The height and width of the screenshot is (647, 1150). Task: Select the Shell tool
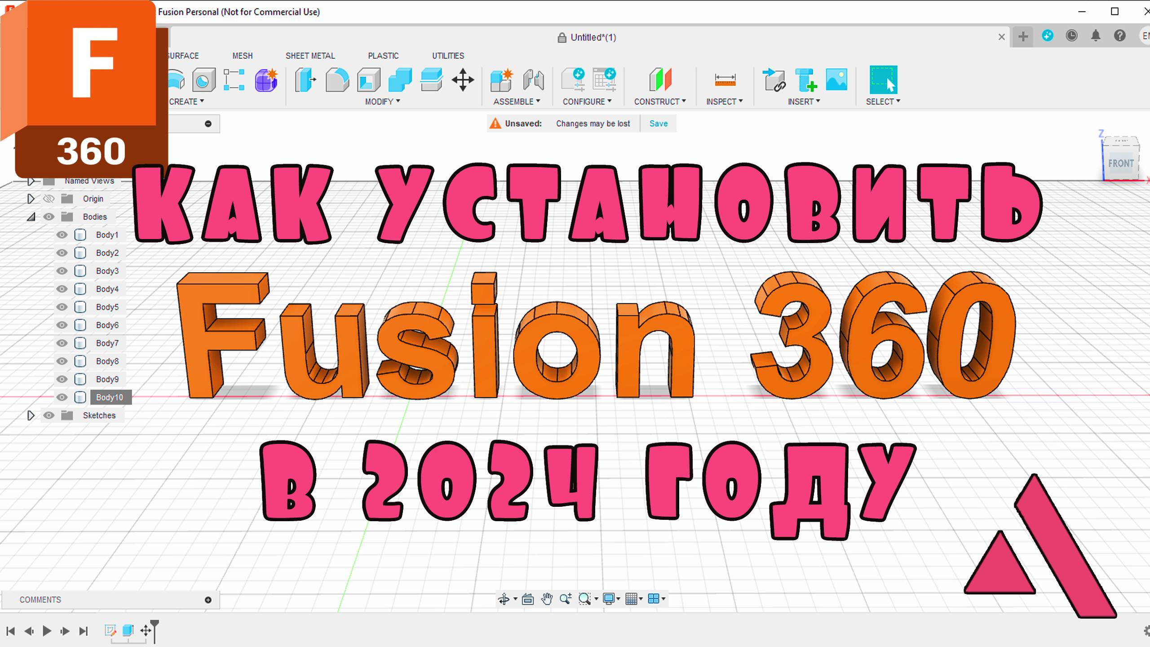(x=368, y=80)
